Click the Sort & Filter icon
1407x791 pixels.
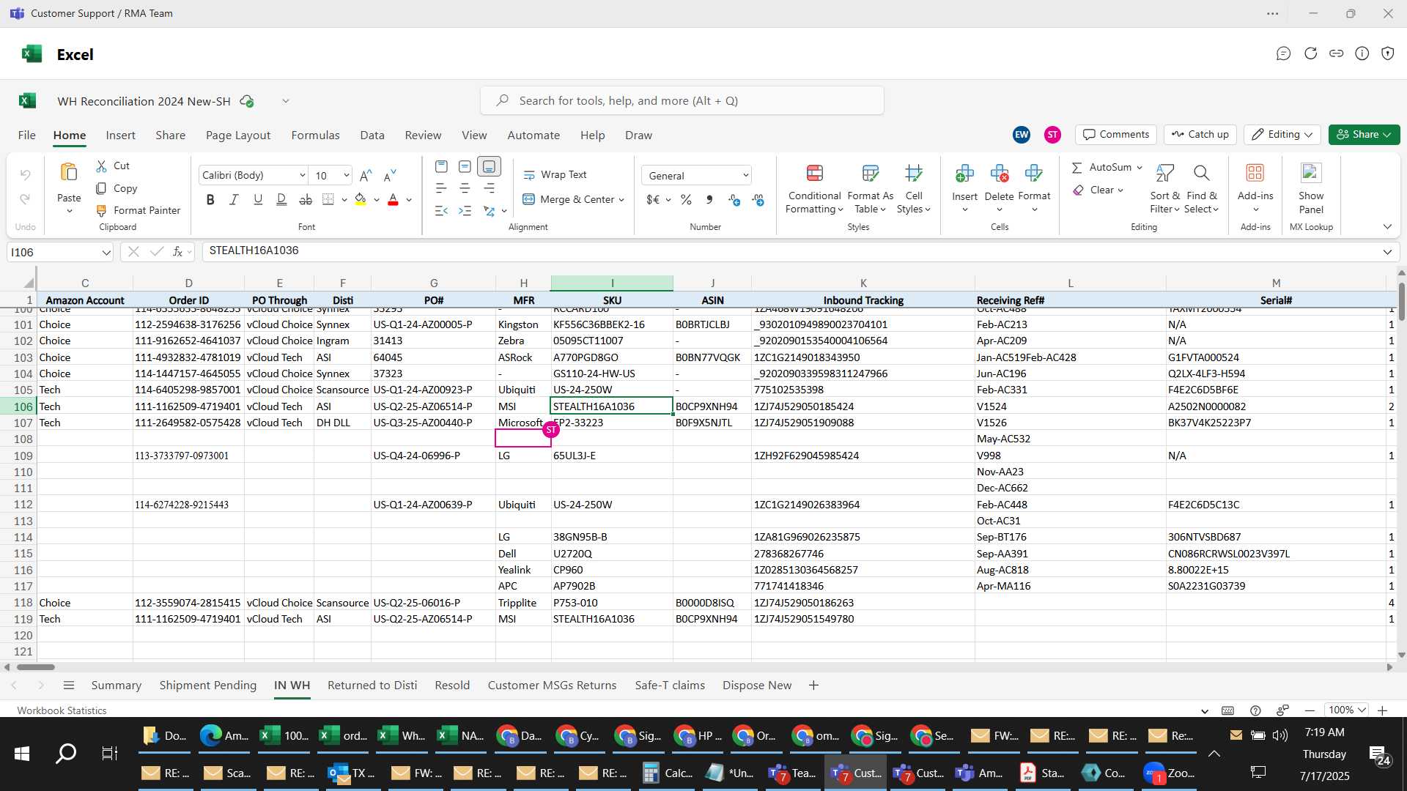click(1164, 173)
